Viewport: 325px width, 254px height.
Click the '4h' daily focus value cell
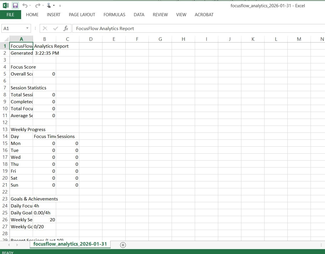[44, 206]
